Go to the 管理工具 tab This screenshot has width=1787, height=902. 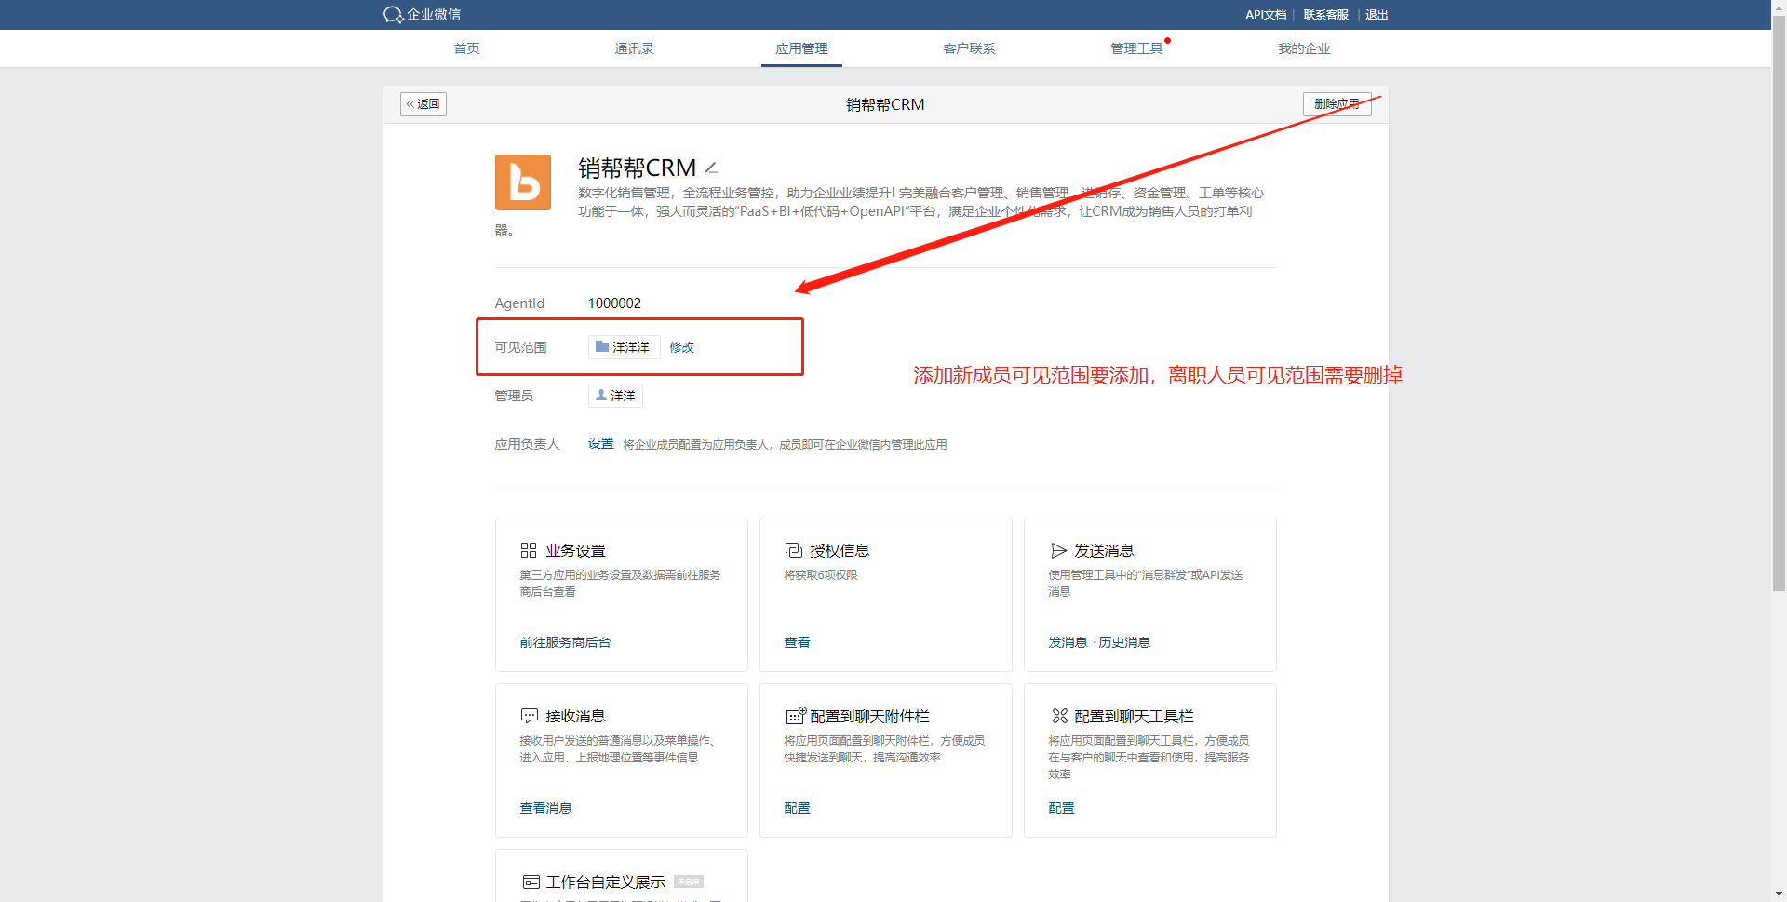pyautogui.click(x=1136, y=48)
